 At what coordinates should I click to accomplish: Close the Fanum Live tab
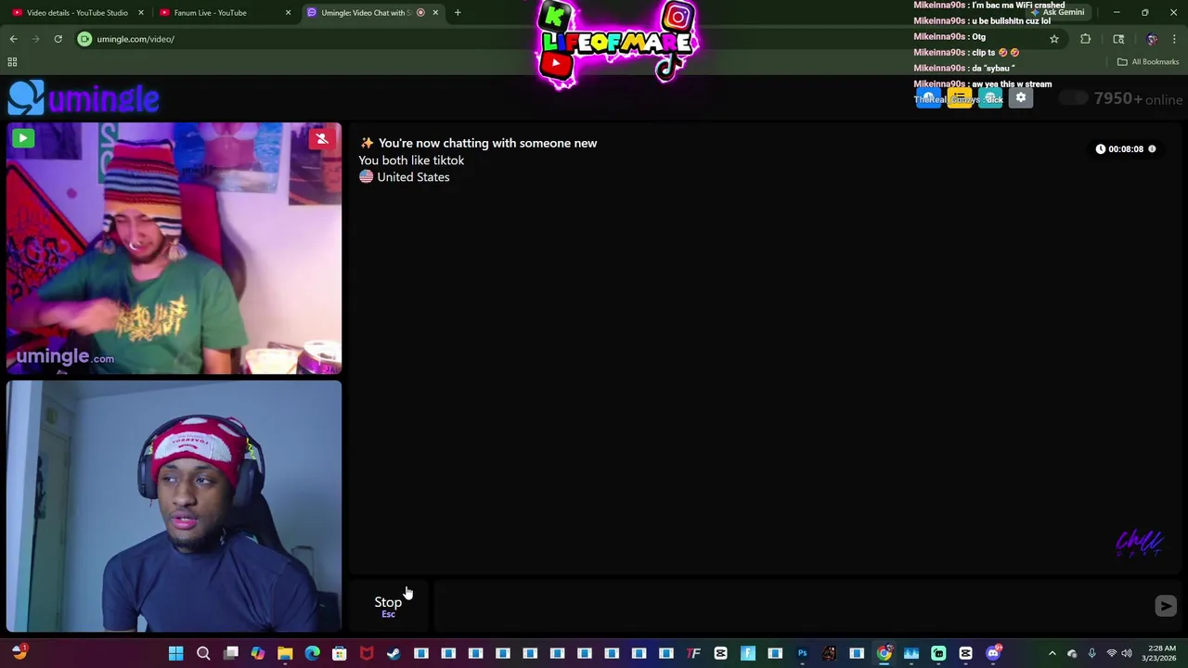[288, 13]
